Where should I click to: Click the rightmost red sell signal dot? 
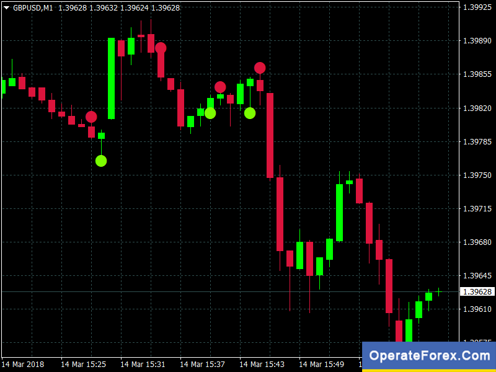pyautogui.click(x=260, y=68)
